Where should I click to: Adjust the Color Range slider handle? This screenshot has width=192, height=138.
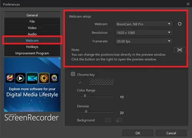(85, 96)
